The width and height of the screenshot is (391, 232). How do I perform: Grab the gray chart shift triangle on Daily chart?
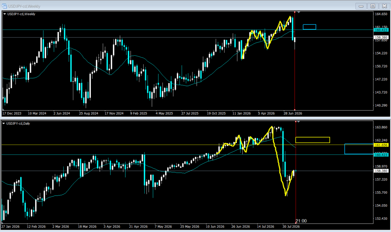298,122
